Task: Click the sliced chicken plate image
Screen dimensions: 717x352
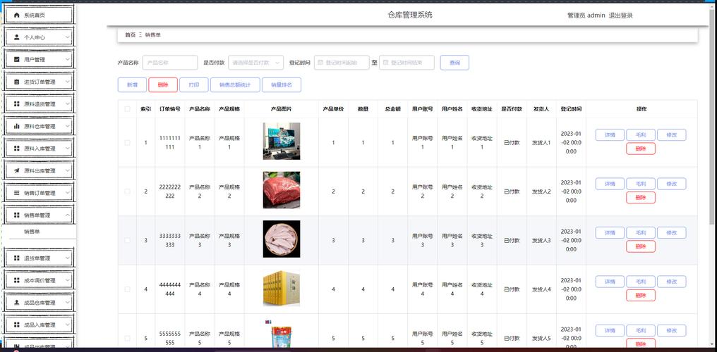Action: coord(281,239)
